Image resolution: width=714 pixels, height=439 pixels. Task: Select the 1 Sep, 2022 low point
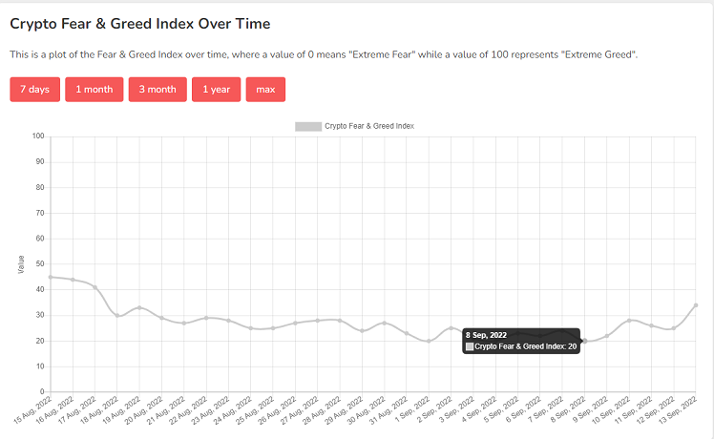coord(429,341)
